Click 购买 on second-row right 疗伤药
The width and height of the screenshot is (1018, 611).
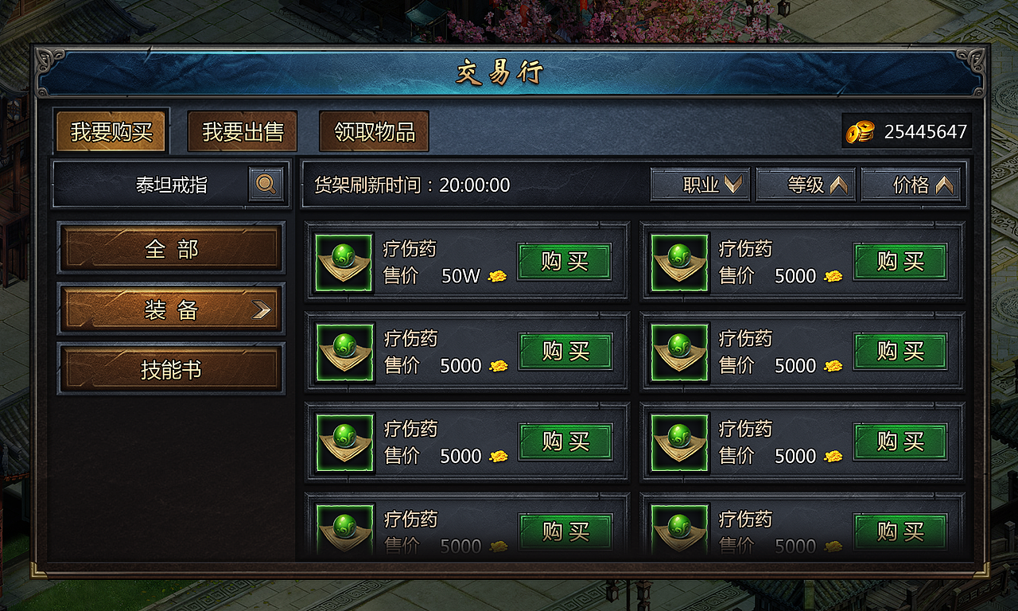pos(900,352)
